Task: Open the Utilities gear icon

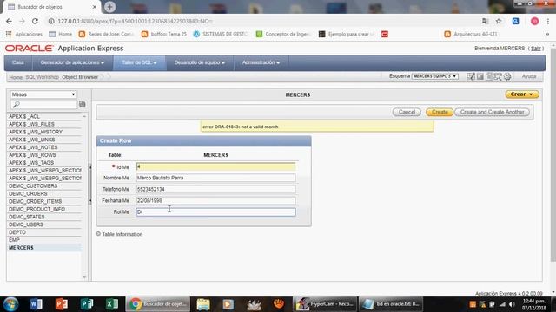Action: click(x=507, y=76)
